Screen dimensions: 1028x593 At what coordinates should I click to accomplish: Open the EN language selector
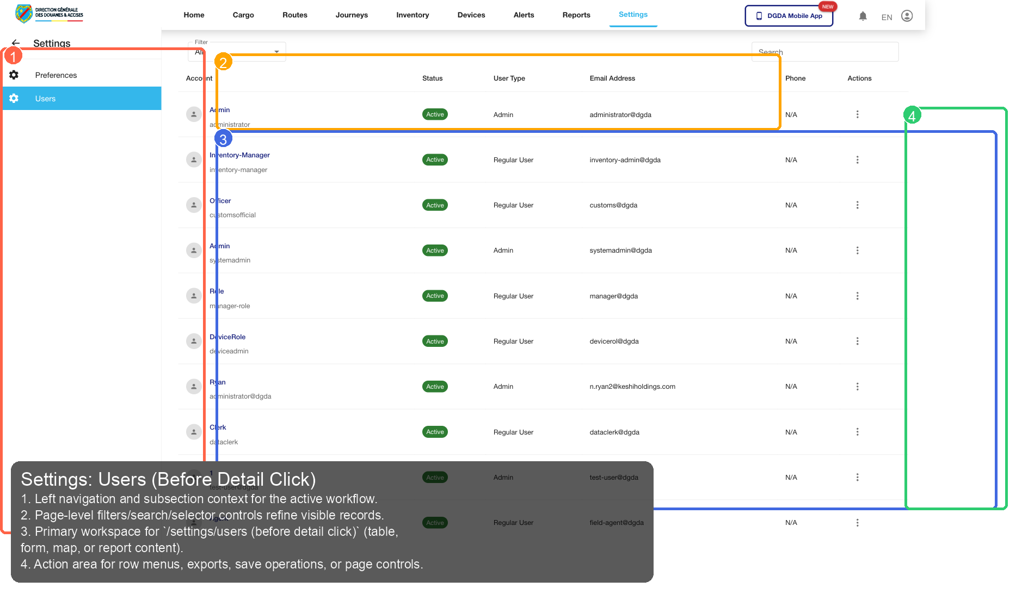point(886,17)
